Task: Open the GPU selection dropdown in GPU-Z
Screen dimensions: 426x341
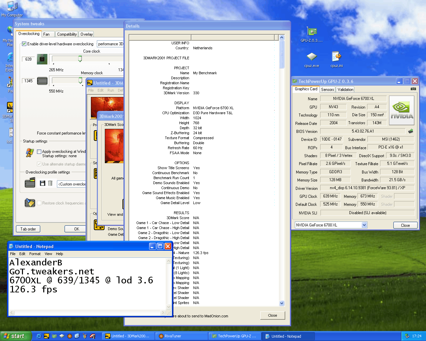Action: (x=364, y=225)
